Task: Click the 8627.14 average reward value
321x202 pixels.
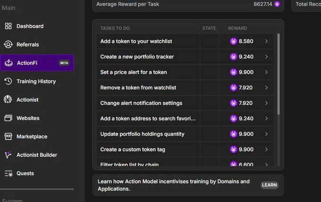Action: [x=263, y=4]
